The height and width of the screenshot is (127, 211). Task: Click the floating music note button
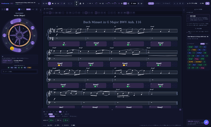tap(206, 122)
